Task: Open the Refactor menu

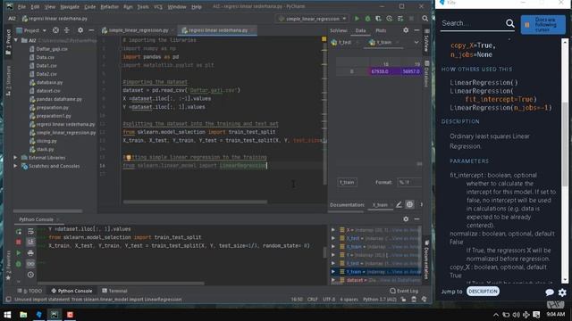Action: point(109,6)
